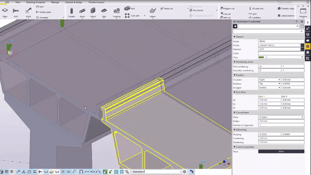Click the Polygon cut command
The height and width of the screenshot is (175, 311).
[227, 9]
